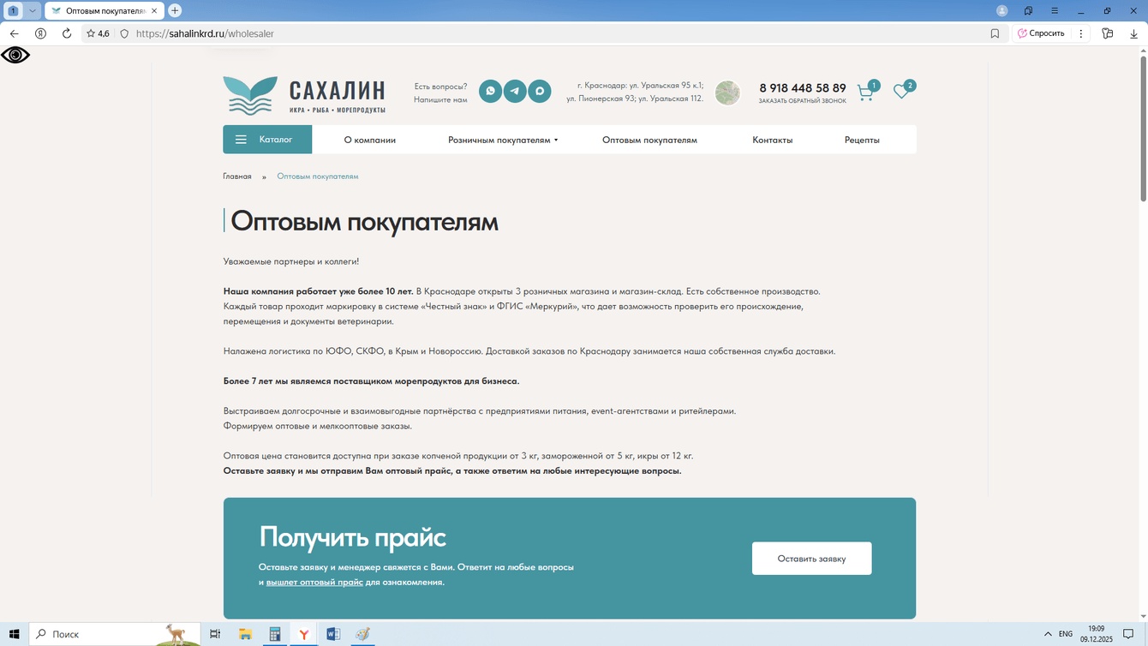Open browser downloads icon

pos(1134,33)
